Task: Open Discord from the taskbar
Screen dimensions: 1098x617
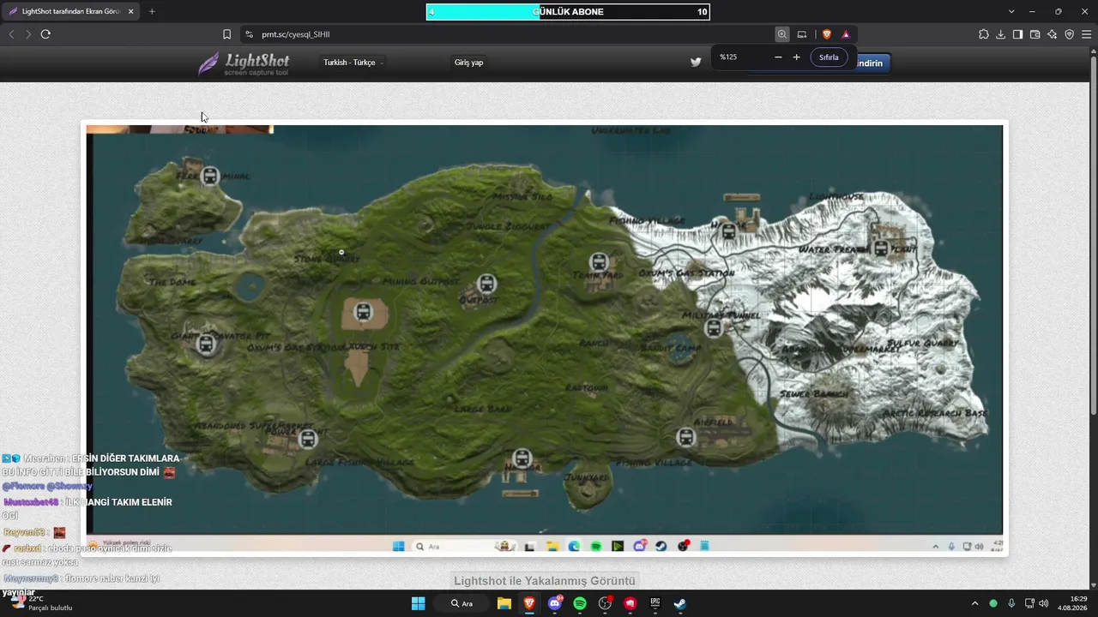Action: 555,603
